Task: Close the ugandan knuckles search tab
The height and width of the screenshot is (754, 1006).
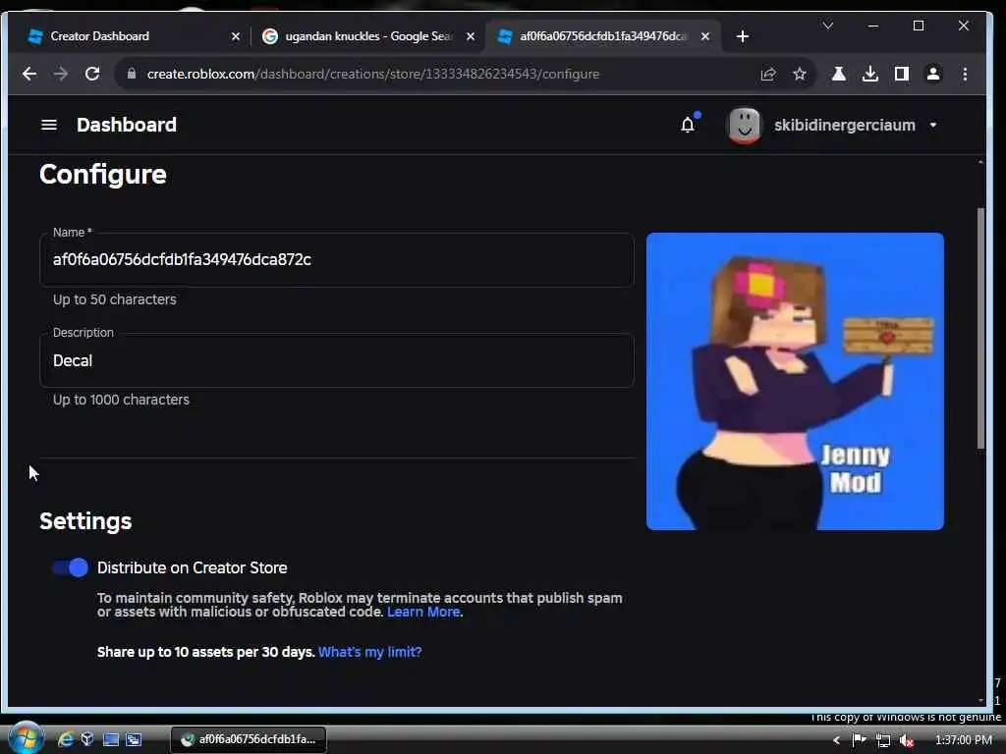Action: [471, 36]
